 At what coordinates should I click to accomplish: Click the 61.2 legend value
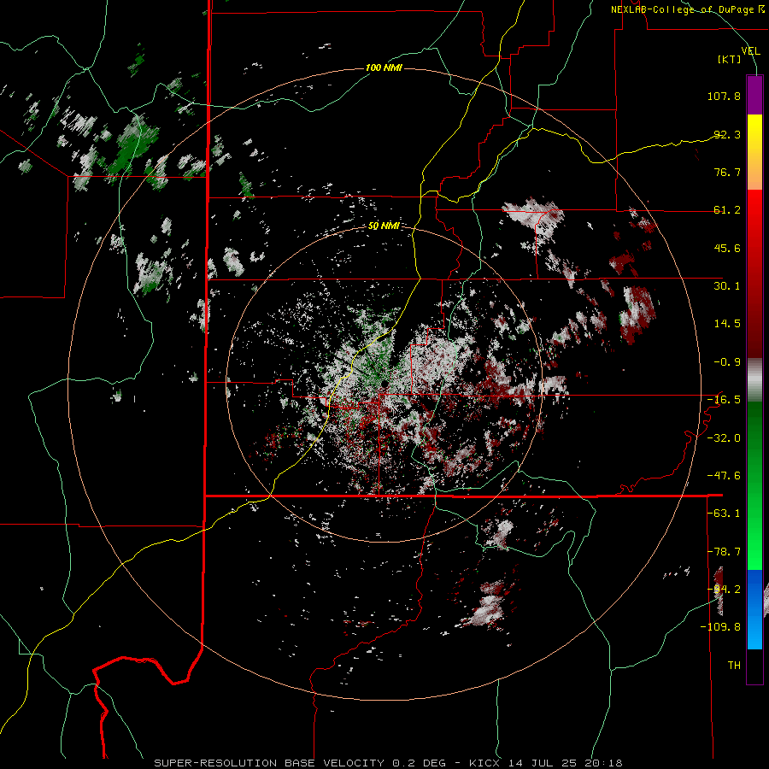(727, 210)
